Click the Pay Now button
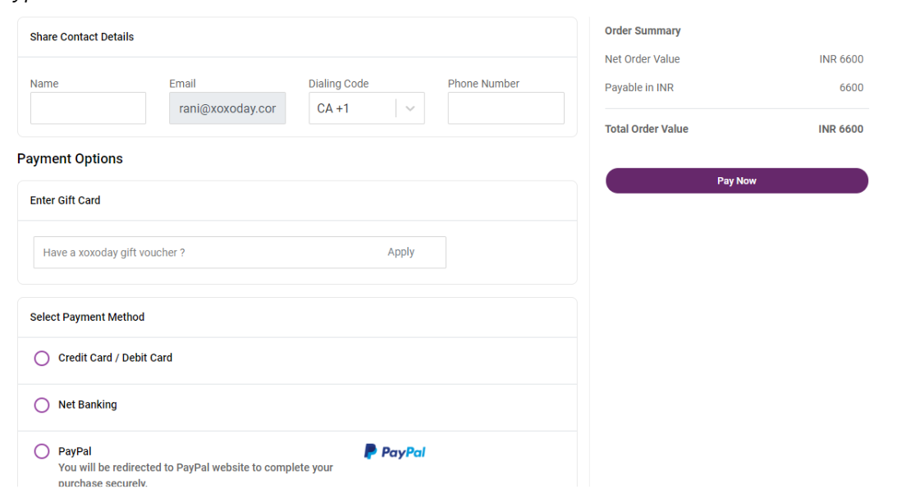915x498 pixels. click(x=736, y=180)
